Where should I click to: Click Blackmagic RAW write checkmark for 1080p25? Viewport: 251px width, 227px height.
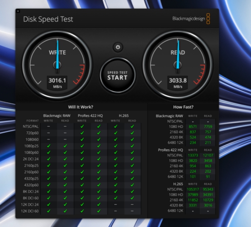pos(48,146)
